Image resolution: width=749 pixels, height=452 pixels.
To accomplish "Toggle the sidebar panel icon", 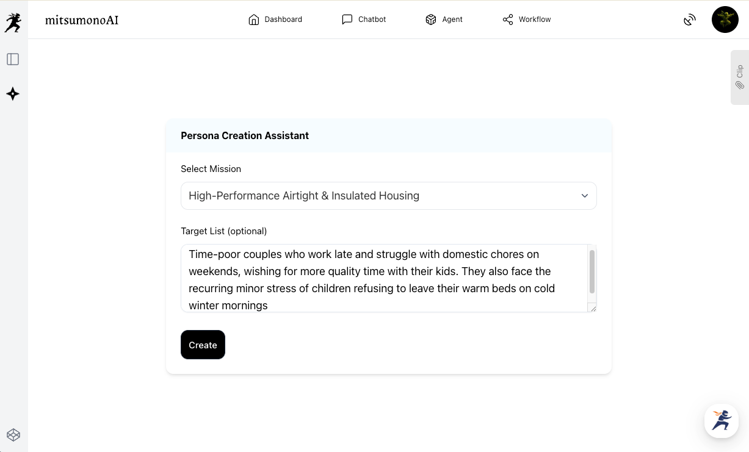I will click(13, 59).
